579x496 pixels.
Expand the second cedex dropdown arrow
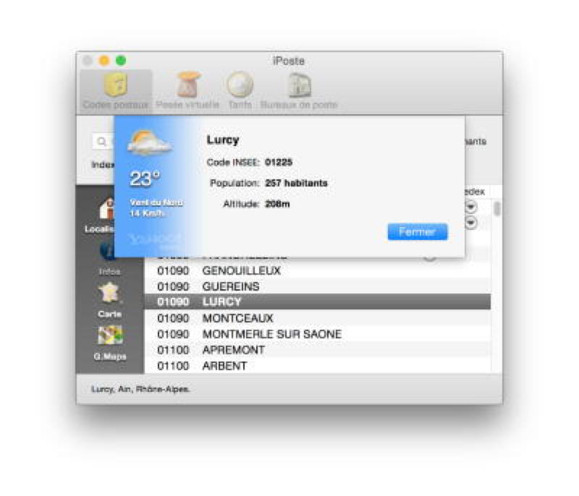(471, 223)
